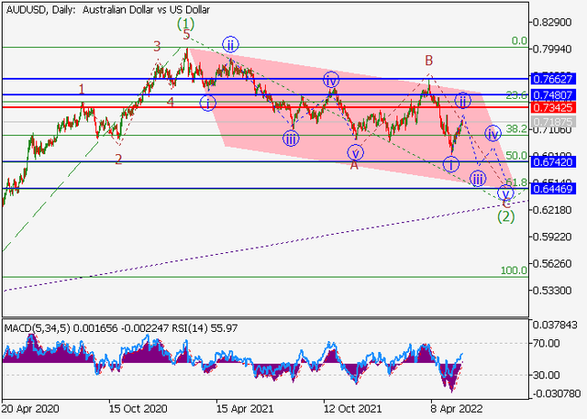Viewport: 587px width, 419px height.
Task: Select the red wave B label
Action: [x=428, y=61]
